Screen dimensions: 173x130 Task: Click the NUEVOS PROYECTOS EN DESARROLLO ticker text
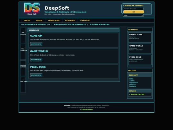[70, 24]
